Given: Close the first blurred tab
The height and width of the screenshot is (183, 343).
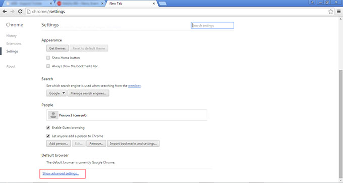Looking at the screenshot, I should (x=51, y=4).
